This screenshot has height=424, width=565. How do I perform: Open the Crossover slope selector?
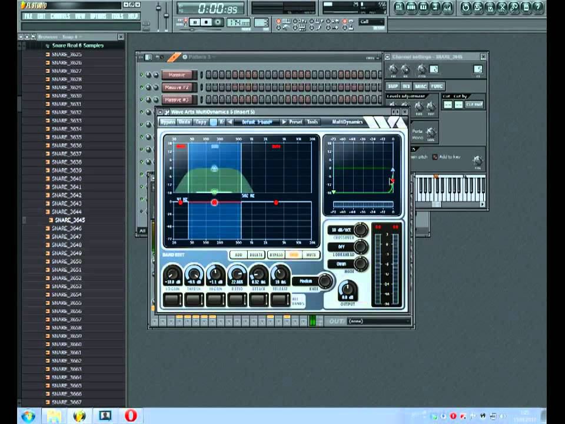341,230
